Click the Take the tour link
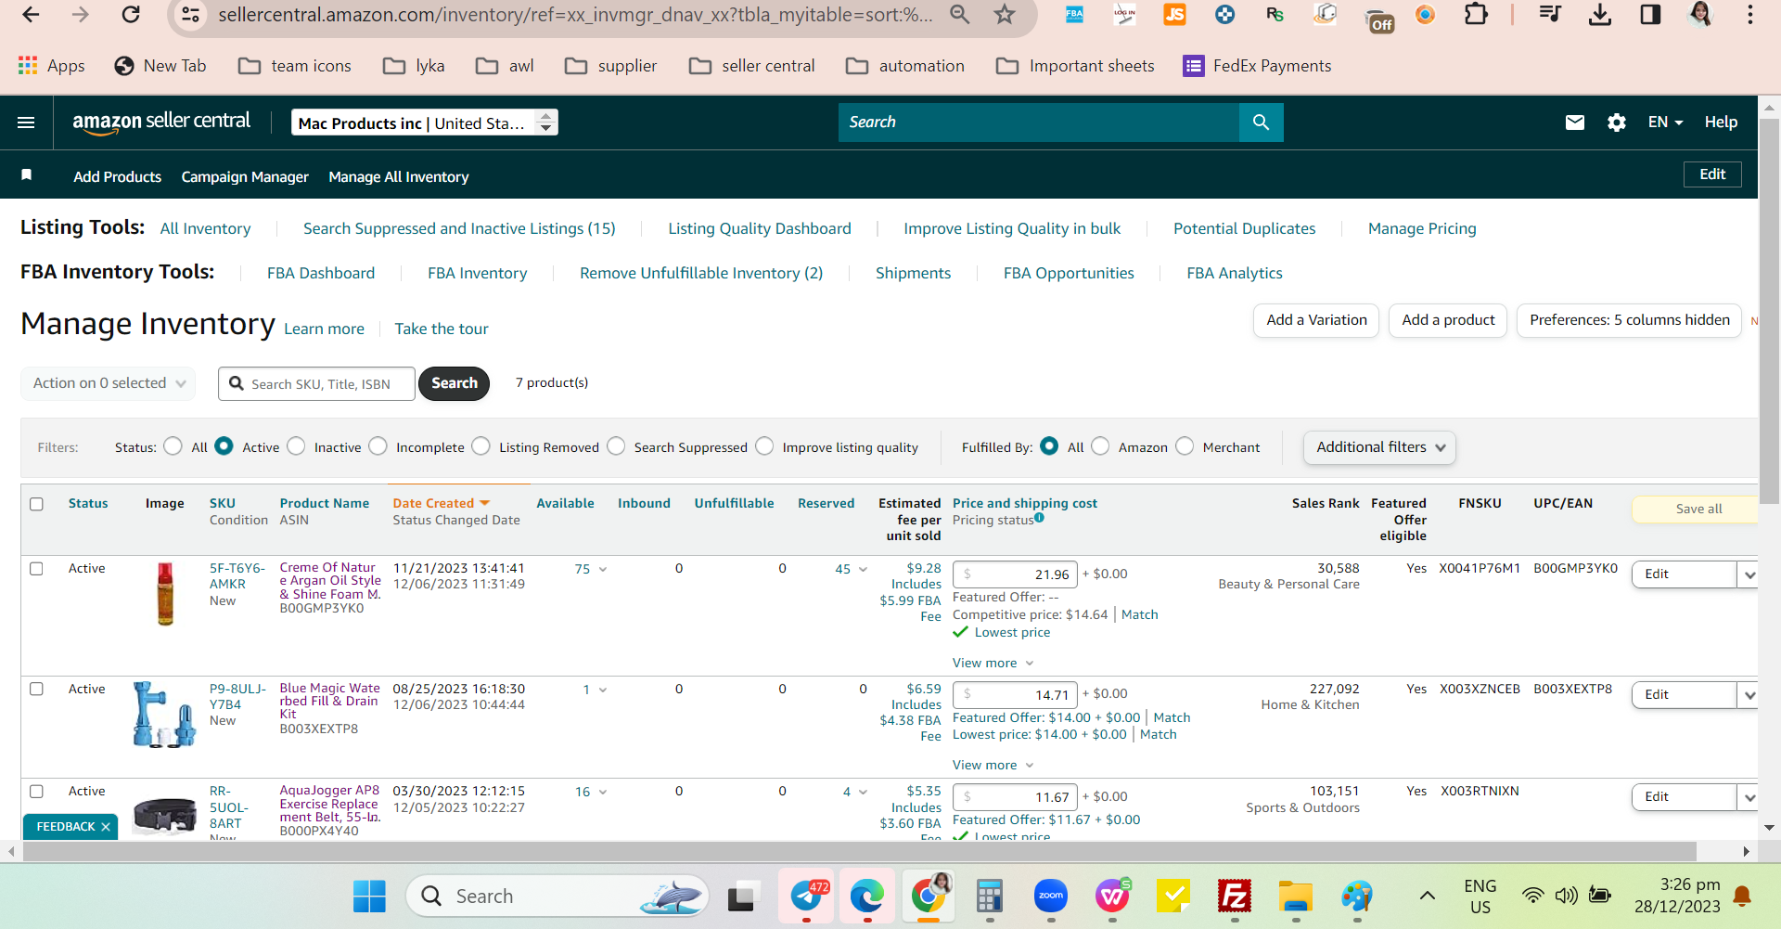This screenshot has height=929, width=1781. pyautogui.click(x=442, y=329)
